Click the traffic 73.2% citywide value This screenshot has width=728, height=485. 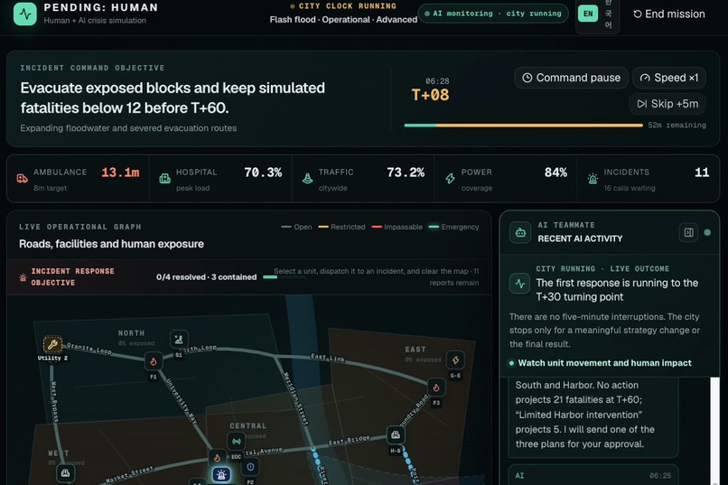[406, 173]
